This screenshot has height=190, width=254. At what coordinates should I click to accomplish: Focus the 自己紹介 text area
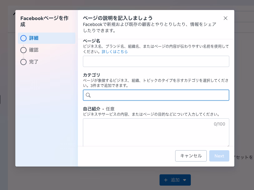point(156,132)
